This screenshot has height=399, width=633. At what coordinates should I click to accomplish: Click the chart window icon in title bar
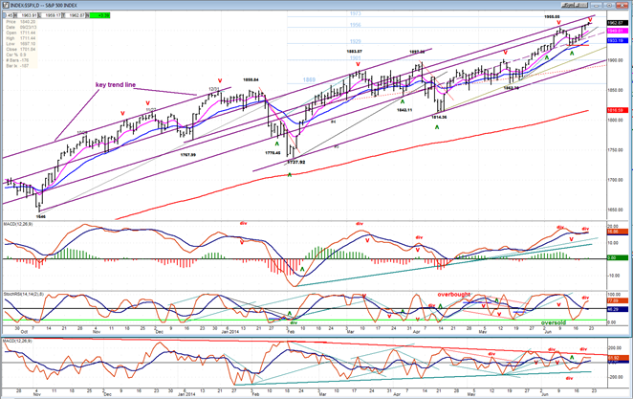(7, 5)
